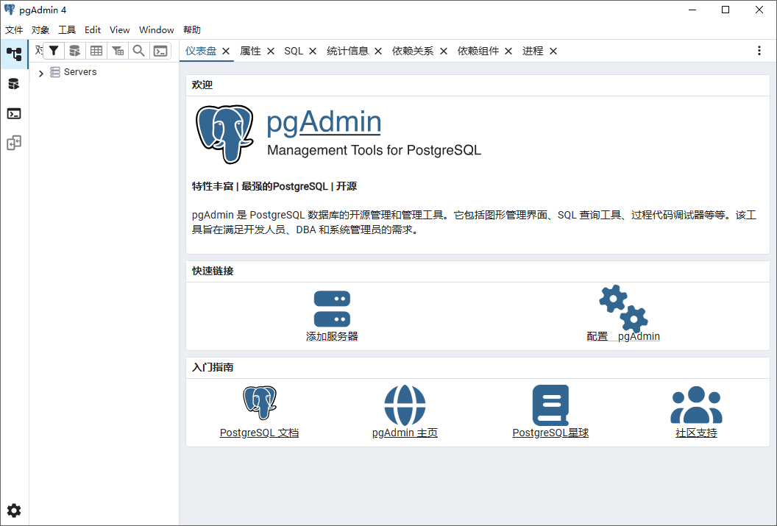
Task: Switch to the 属性 tab
Action: 250,51
